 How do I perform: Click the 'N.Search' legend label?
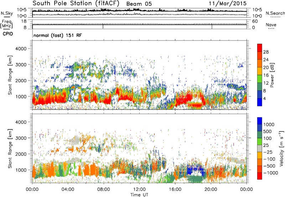coord(275,13)
